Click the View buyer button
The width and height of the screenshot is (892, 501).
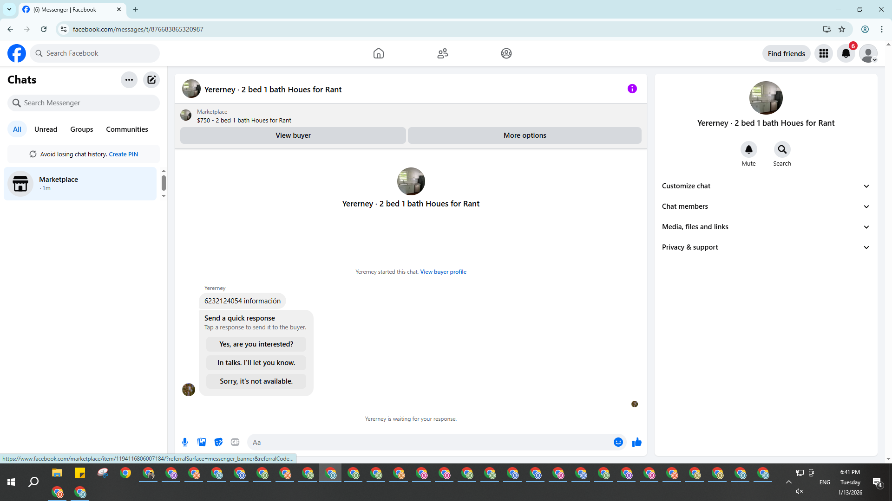tap(293, 135)
